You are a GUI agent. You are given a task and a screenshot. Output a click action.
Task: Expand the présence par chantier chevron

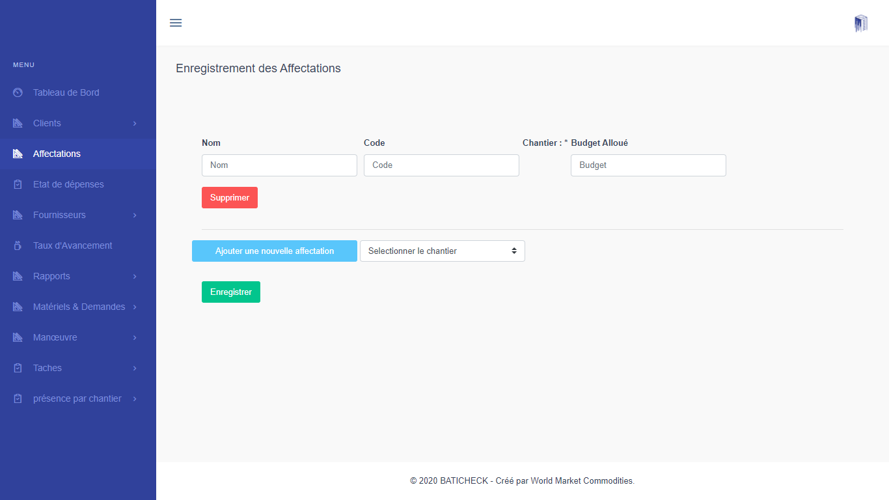coord(135,398)
